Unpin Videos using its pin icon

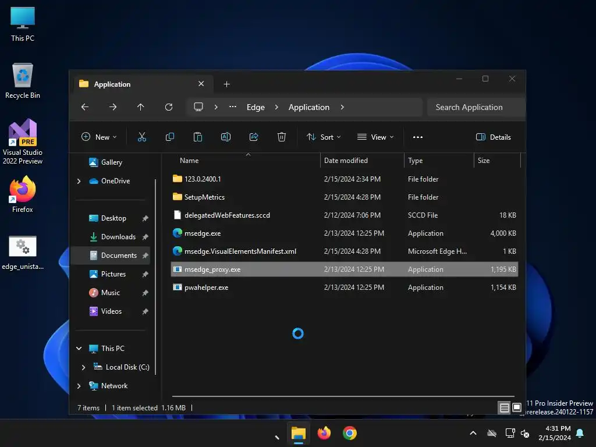click(145, 312)
